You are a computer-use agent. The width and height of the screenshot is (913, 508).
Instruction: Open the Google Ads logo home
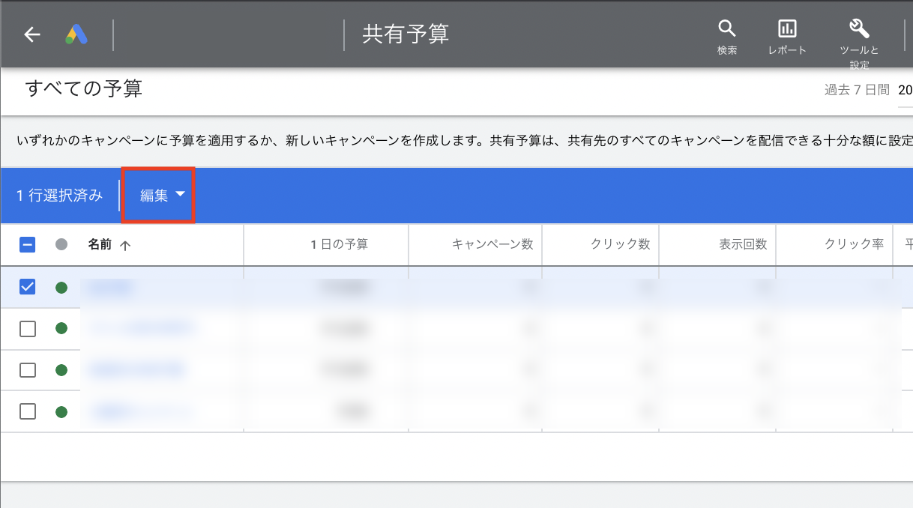click(76, 34)
